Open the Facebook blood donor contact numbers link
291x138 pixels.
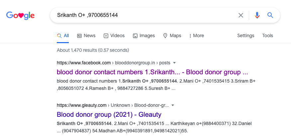pyautogui.click(x=152, y=72)
